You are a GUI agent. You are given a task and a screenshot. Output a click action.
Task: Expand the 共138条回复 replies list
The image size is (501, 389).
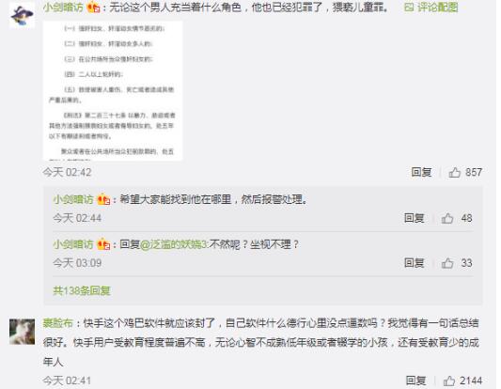82,290
